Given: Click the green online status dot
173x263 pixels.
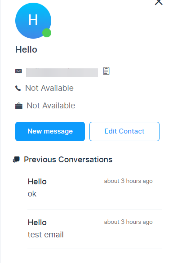Looking at the screenshot, I should coord(47,33).
